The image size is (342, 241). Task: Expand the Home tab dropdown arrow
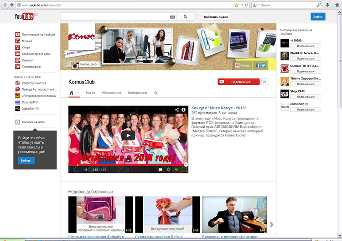(x=78, y=93)
